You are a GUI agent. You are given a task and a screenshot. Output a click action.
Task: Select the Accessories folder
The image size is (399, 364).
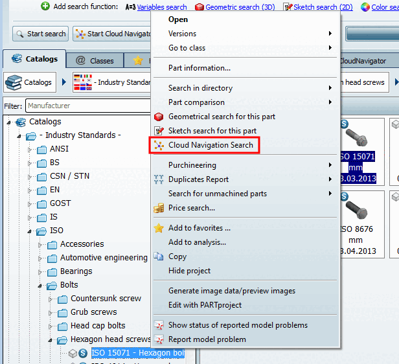(82, 244)
